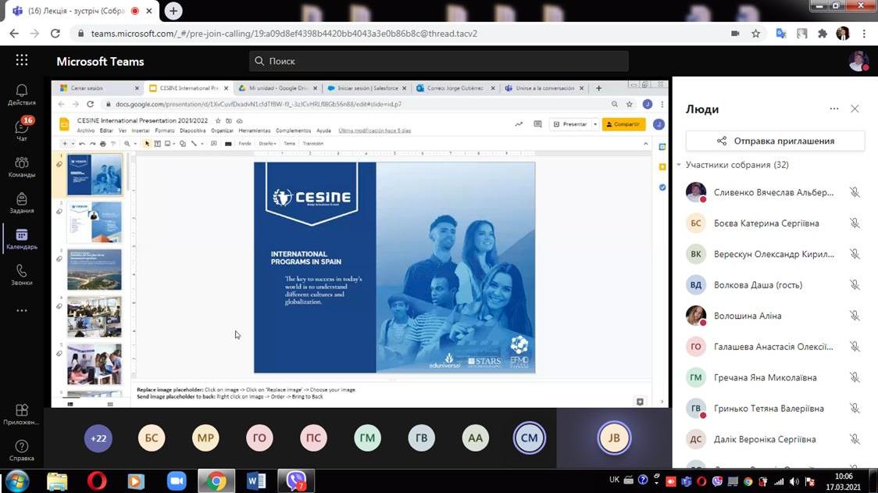Show the +22 additional participants
Screen dimensions: 878x493
coord(98,438)
